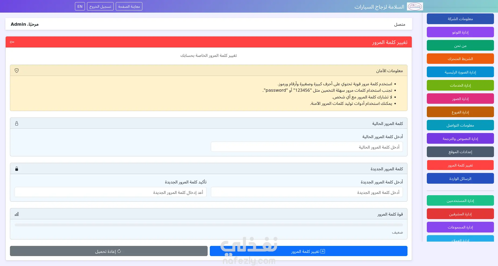Click the shield icon in security info header

pos(17,71)
